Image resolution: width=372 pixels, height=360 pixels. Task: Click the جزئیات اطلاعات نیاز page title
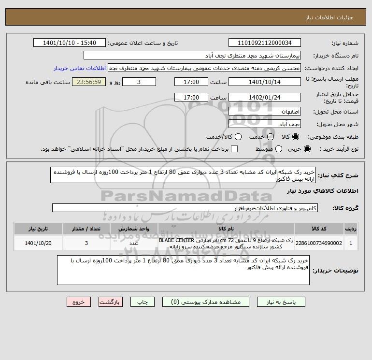point(329,17)
